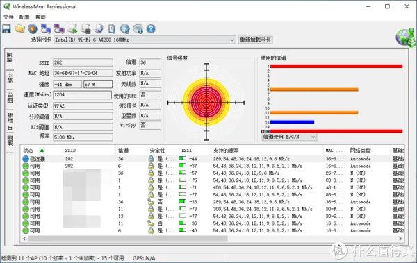Open the 帮助 menu
Image resolution: width=417 pixels, height=263 pixels.
(41, 17)
